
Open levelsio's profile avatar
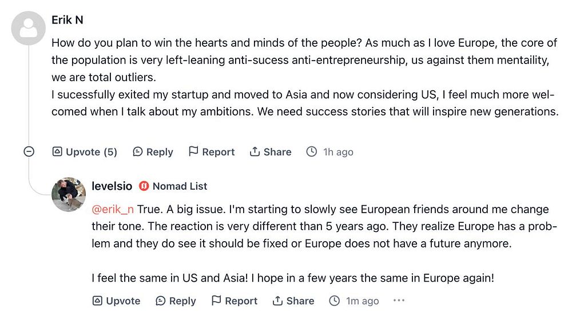point(69,194)
